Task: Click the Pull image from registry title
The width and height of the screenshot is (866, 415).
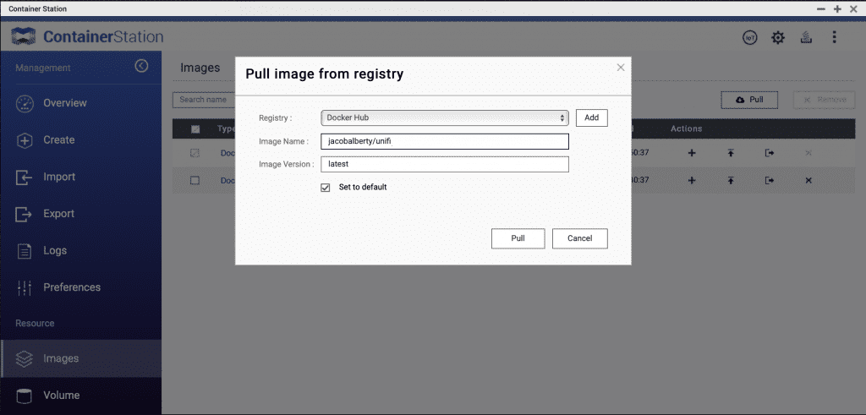Action: click(324, 74)
